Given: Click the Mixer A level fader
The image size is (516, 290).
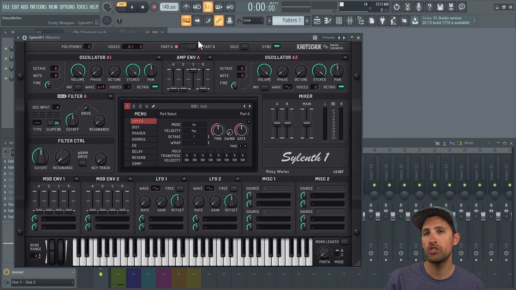Looking at the screenshot, I should [x=277, y=123].
